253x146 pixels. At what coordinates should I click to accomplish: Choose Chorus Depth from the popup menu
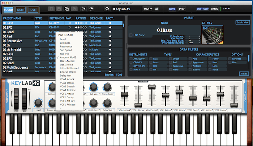[x=68, y=72]
